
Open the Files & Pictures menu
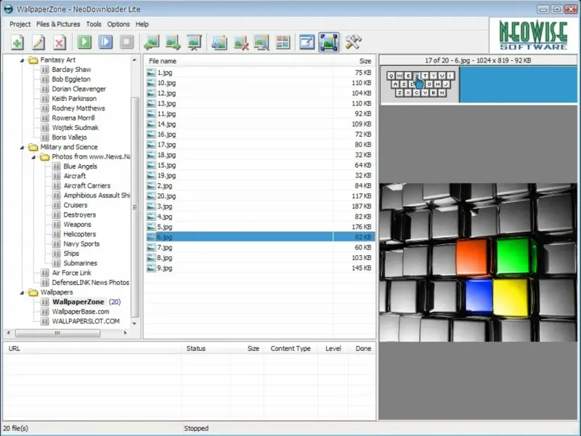click(58, 24)
